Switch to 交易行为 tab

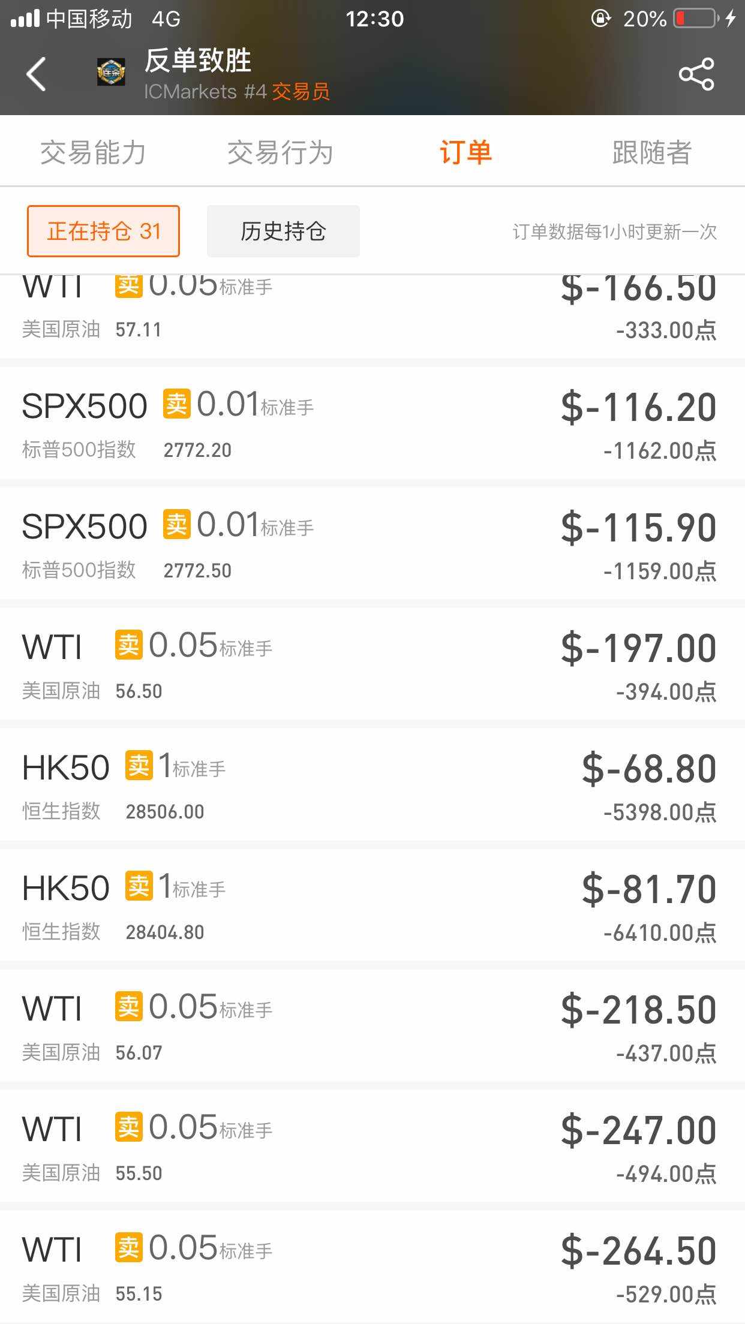[280, 152]
